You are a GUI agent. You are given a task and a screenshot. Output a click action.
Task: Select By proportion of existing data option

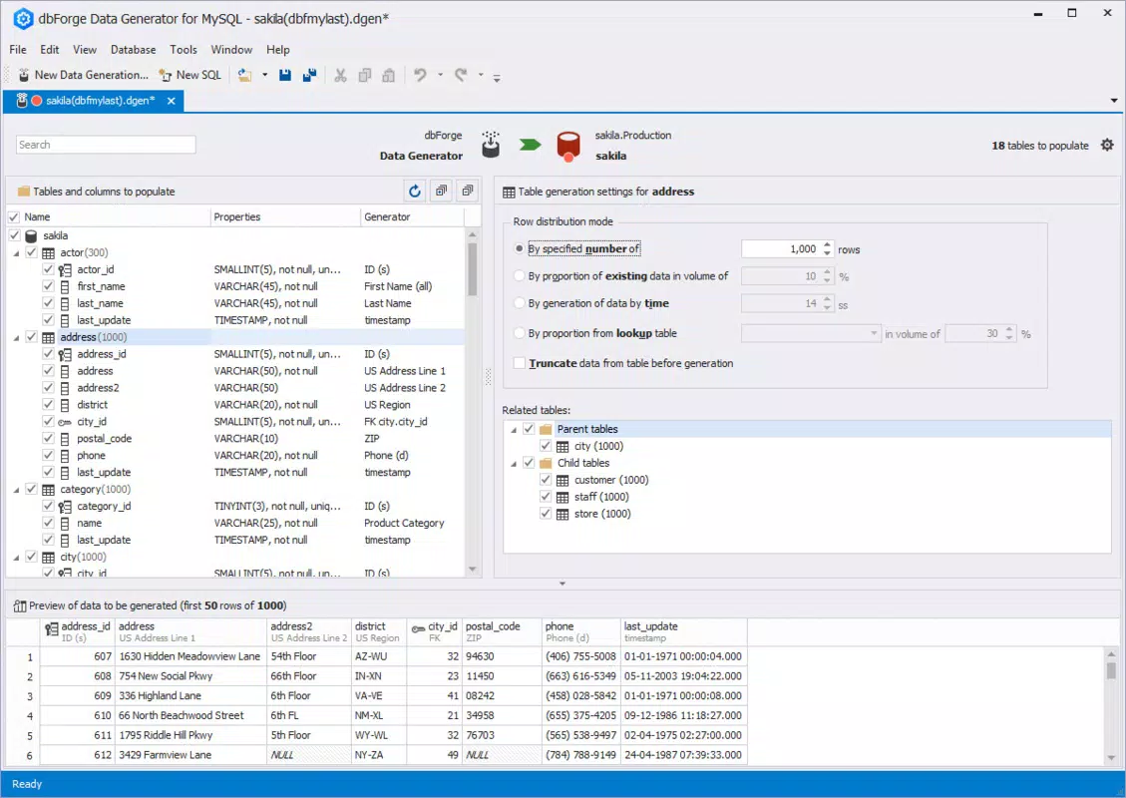coord(520,276)
